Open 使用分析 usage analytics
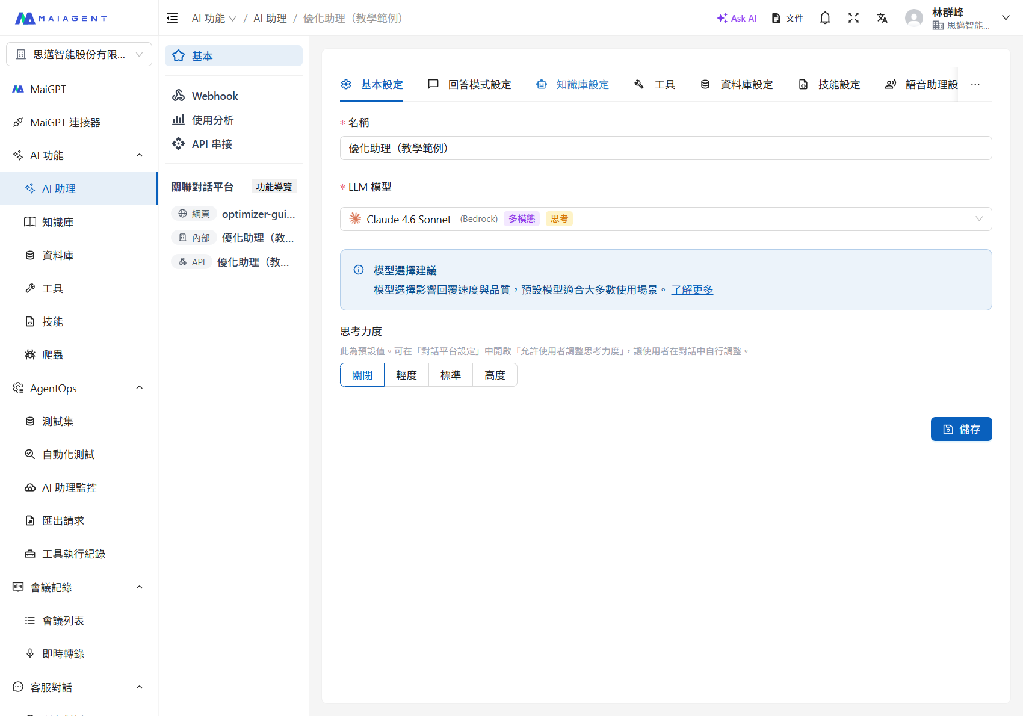The width and height of the screenshot is (1023, 716). pyautogui.click(x=212, y=120)
